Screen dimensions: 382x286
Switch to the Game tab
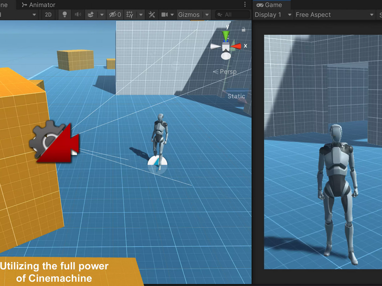269,5
